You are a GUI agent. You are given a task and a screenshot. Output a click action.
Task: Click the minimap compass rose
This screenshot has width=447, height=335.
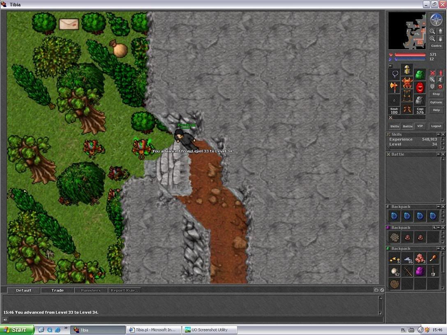pos(436,20)
